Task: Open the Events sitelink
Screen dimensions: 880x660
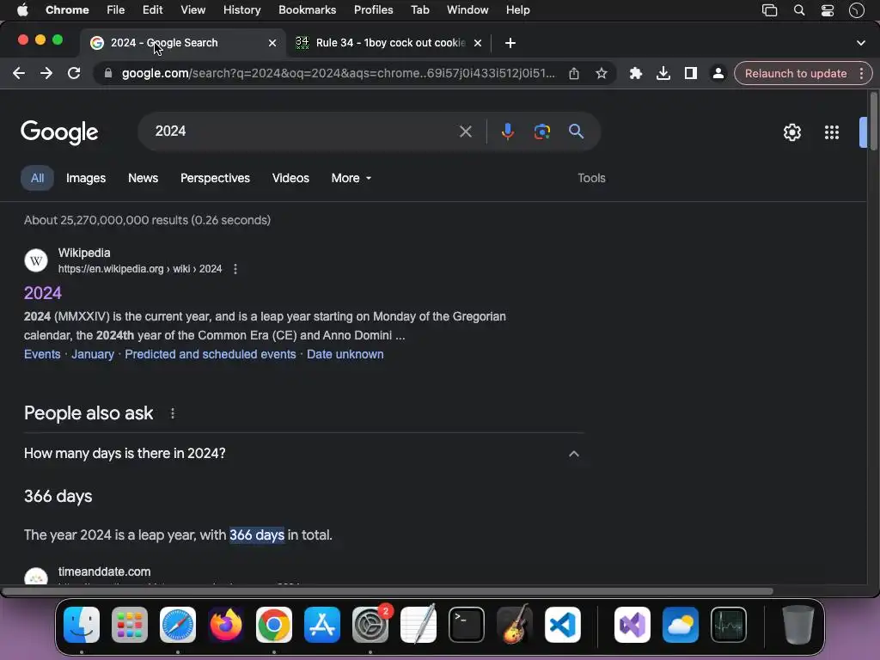Action: 42,355
